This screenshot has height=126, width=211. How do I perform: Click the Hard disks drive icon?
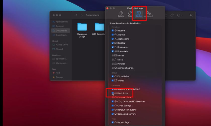116,93
